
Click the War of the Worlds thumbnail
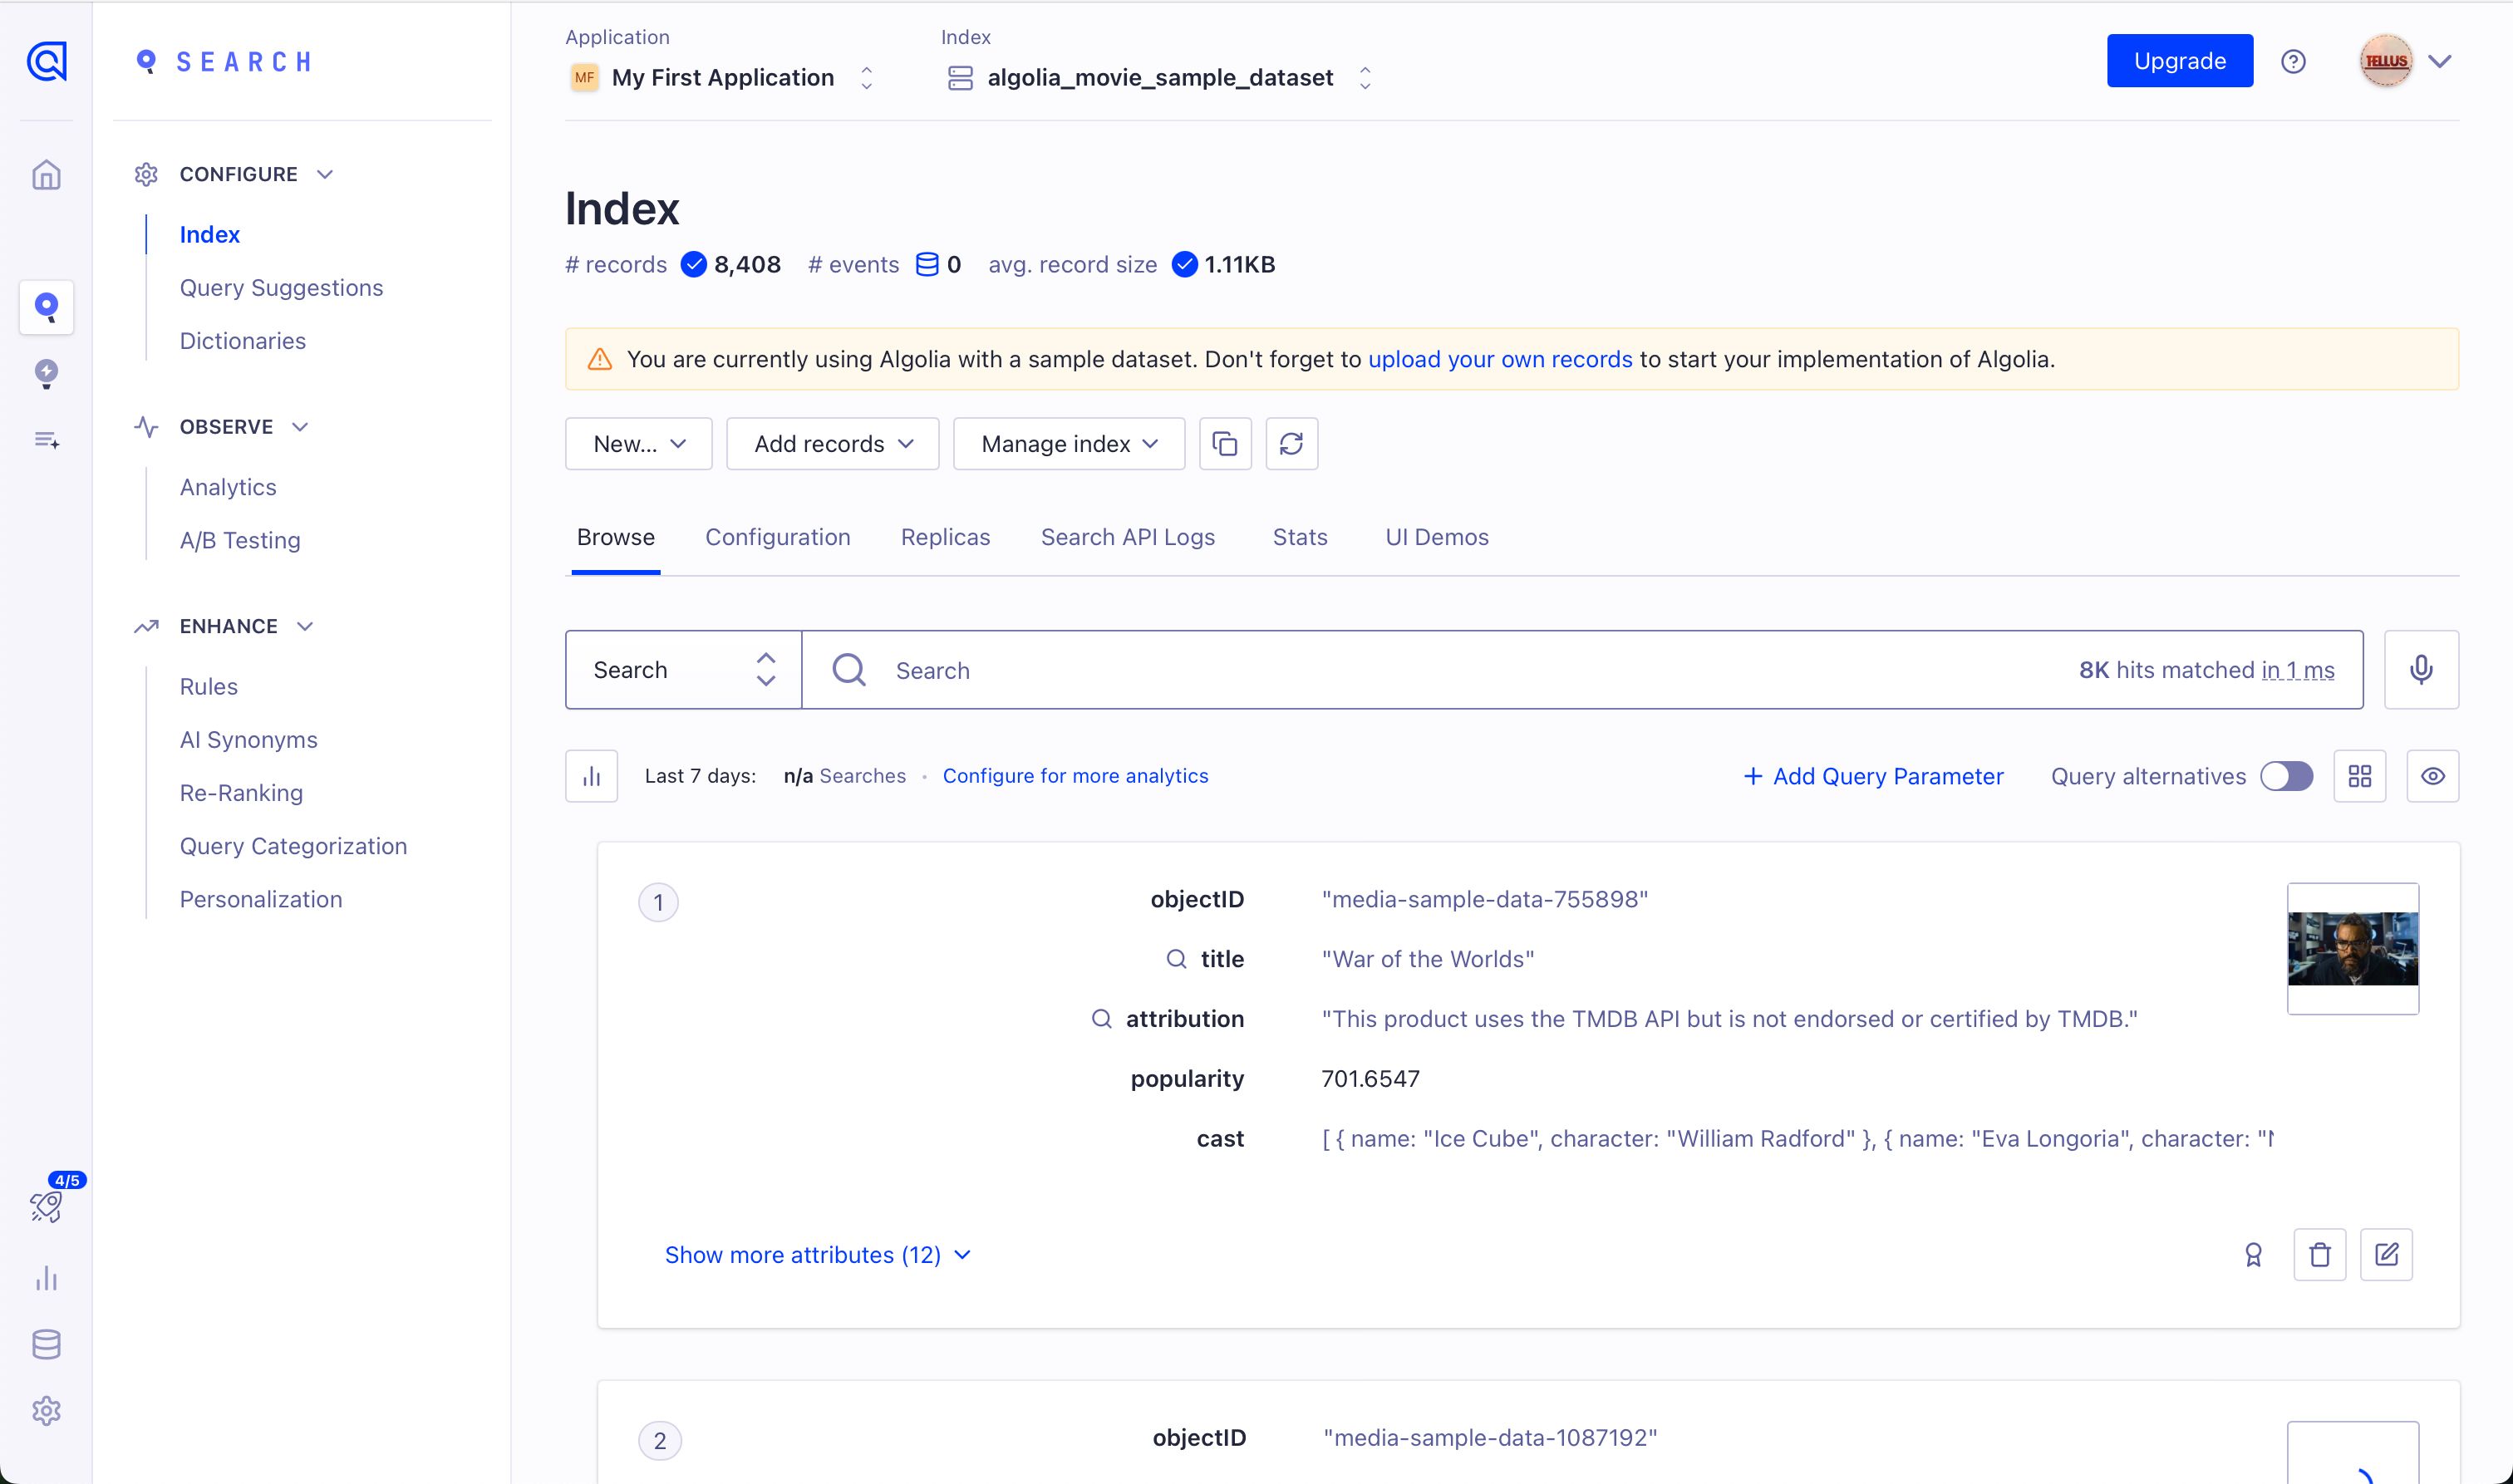[2352, 948]
